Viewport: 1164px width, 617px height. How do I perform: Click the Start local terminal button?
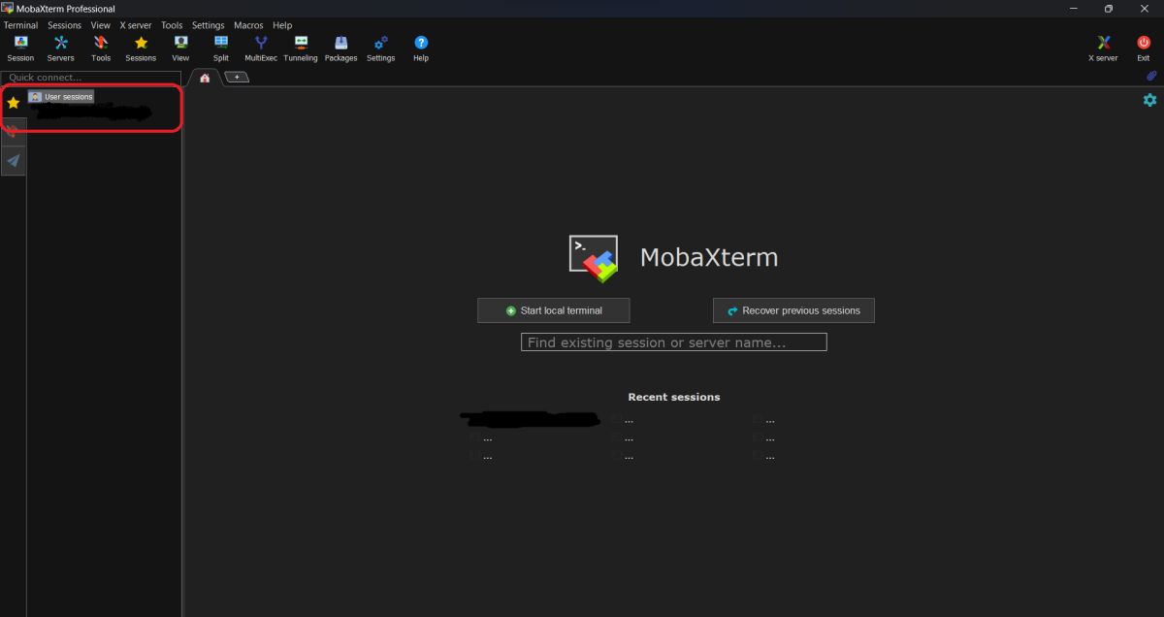click(554, 310)
